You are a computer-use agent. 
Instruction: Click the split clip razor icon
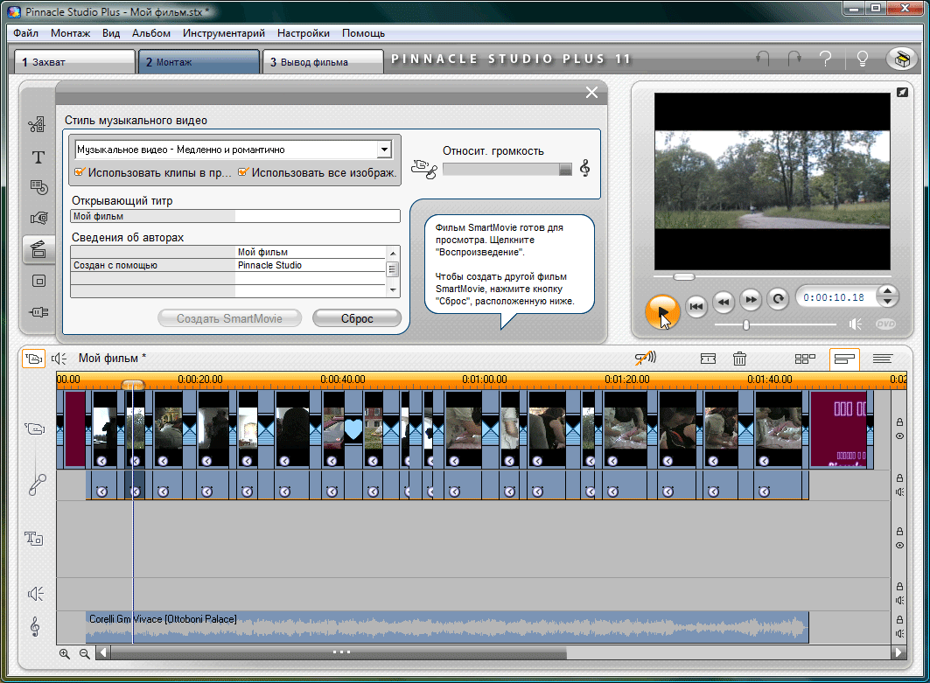(708, 359)
